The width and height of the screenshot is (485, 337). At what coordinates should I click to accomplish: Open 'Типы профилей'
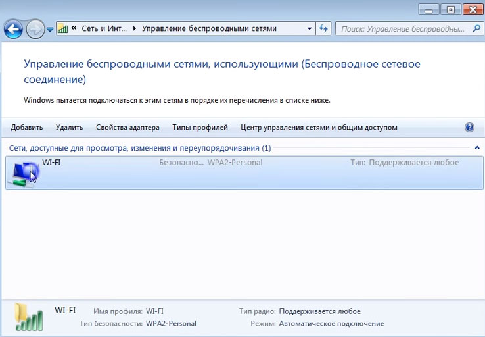pyautogui.click(x=200, y=127)
